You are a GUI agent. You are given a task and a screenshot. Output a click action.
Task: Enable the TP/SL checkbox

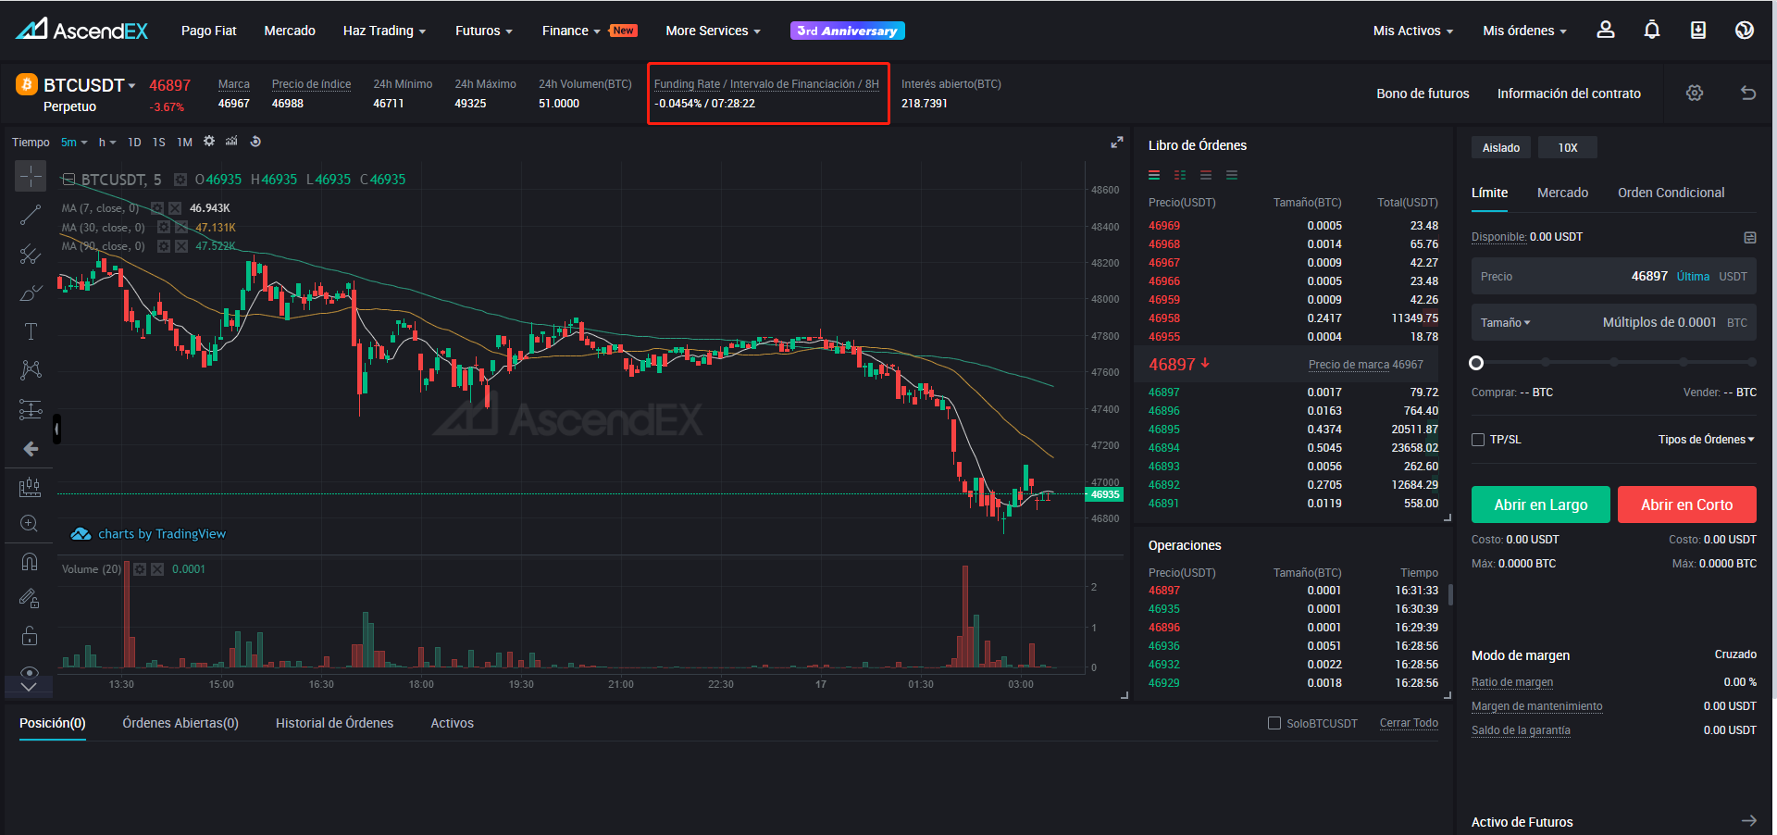click(1478, 440)
